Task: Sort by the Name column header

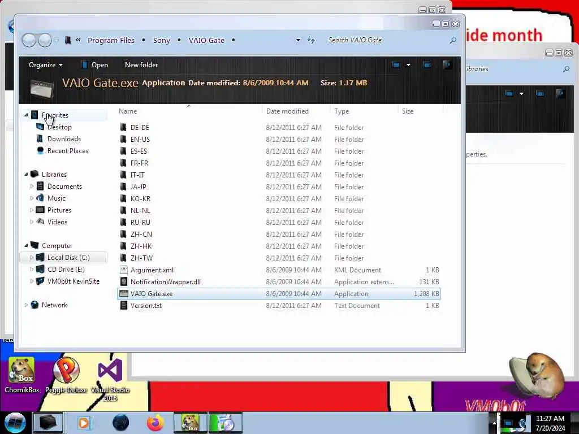Action: [x=128, y=111]
